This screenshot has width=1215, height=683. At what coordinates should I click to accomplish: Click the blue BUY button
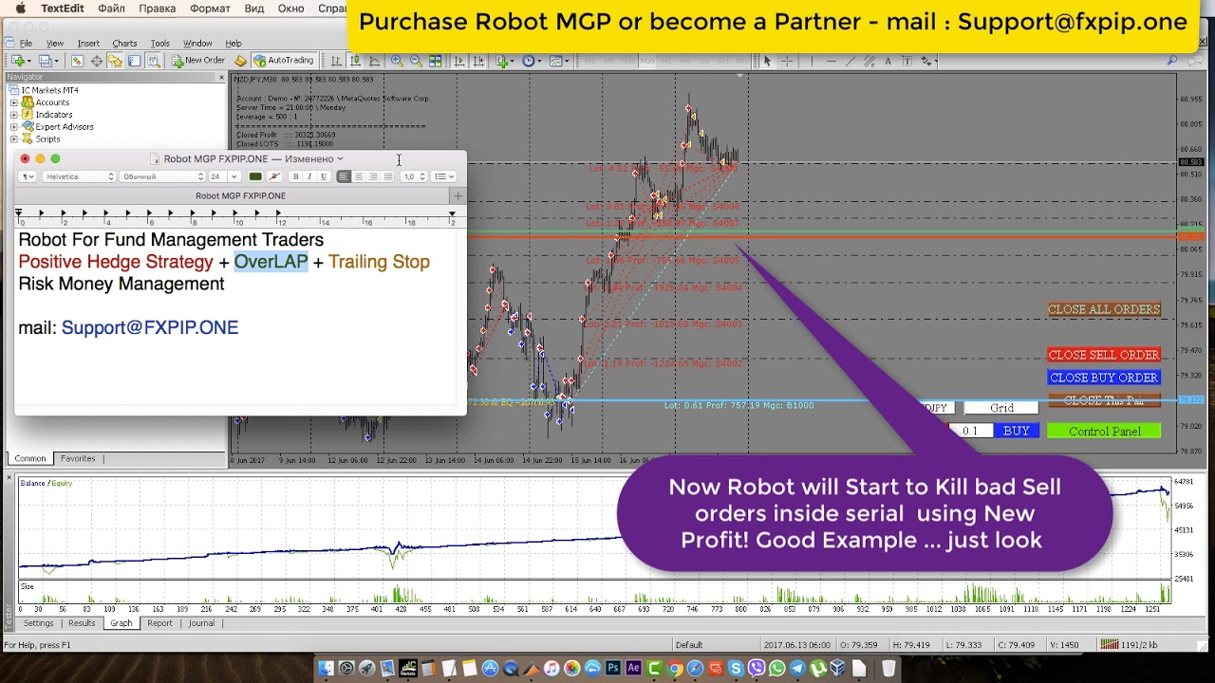click(x=1016, y=431)
